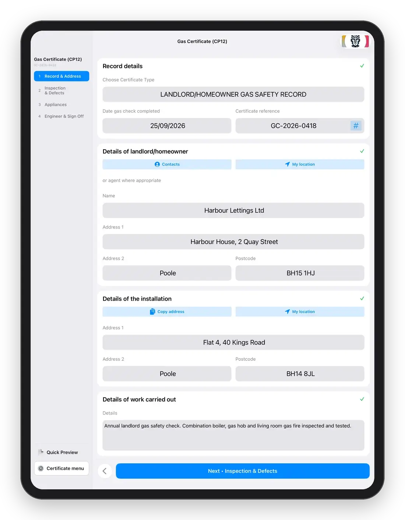The image size is (405, 520).
Task: Edit installation Address 1 Flat 4 field
Action: [233, 342]
